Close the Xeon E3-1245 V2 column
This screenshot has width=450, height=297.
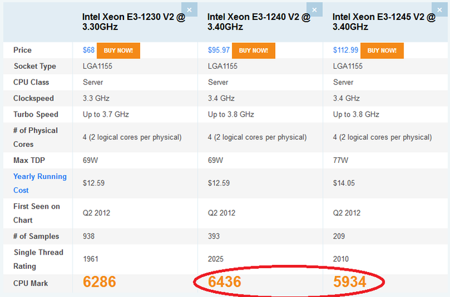pos(442,10)
